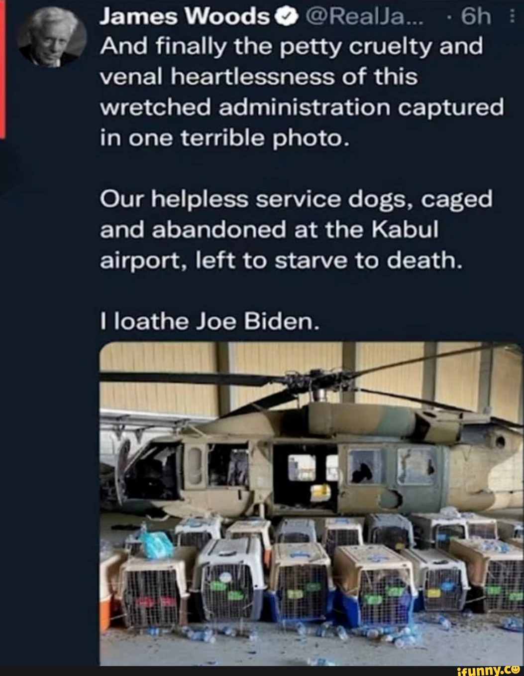Open the tweet's more options dots
This screenshot has width=524, height=676.
(x=512, y=18)
